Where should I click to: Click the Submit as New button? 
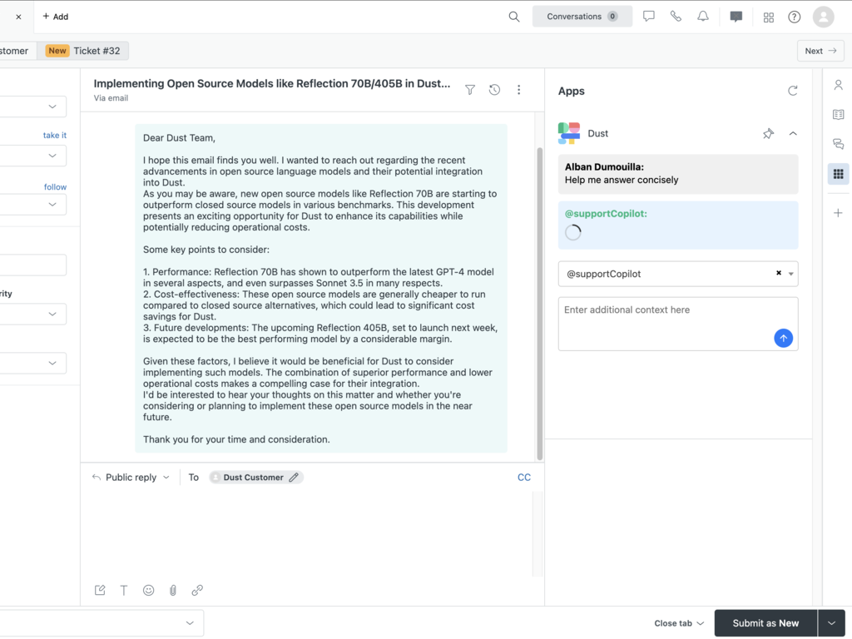click(x=765, y=623)
